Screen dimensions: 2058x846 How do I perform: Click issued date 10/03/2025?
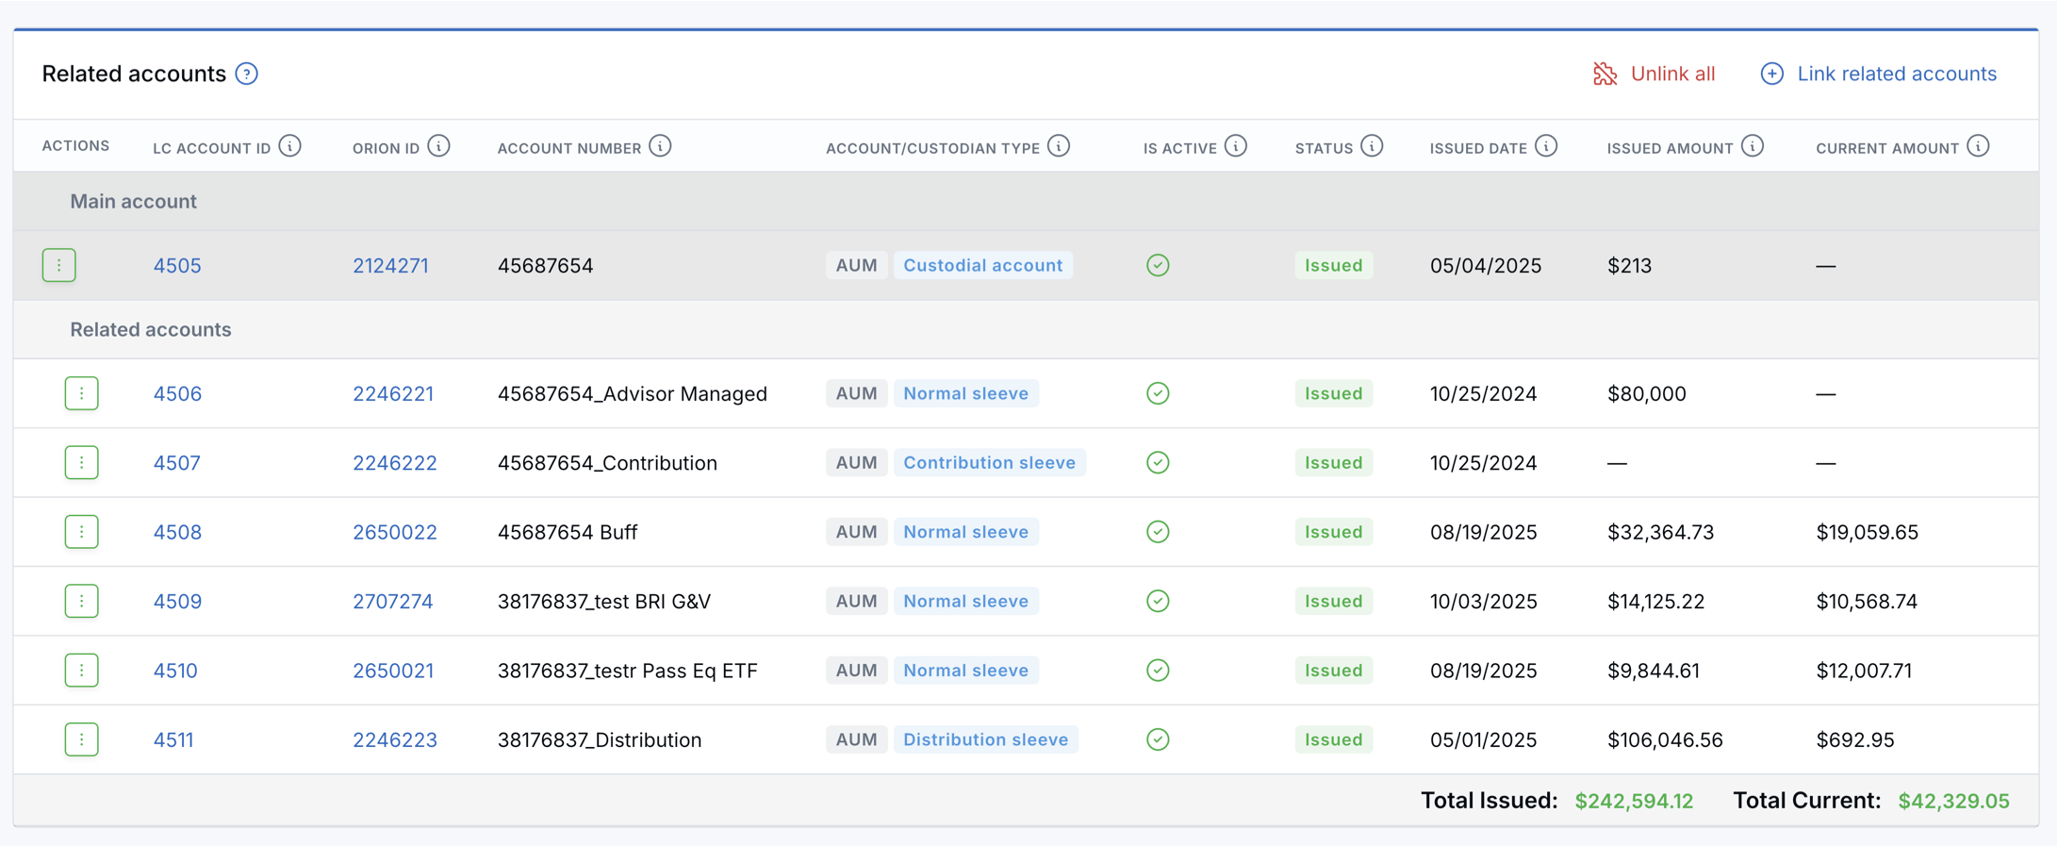point(1483,601)
